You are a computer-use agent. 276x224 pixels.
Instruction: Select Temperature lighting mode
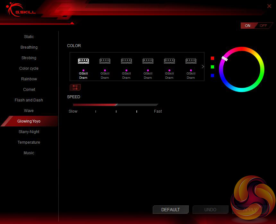point(29,142)
